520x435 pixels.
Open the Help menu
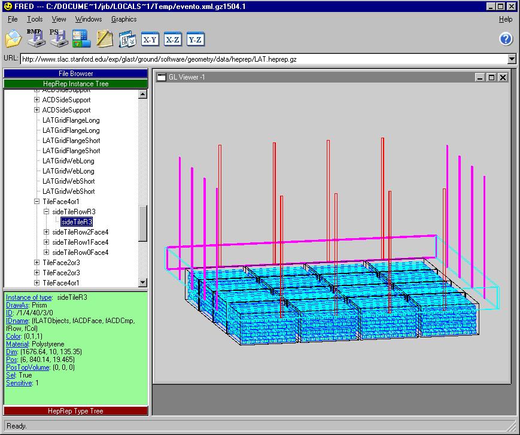click(506, 19)
